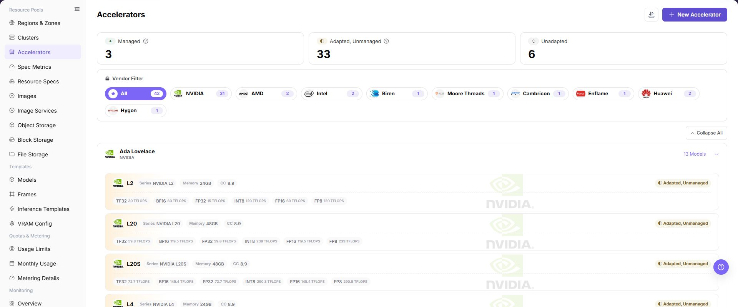This screenshot has width=738, height=307.
Task: Click L2 Memory 24GB tag
Action: [197, 183]
